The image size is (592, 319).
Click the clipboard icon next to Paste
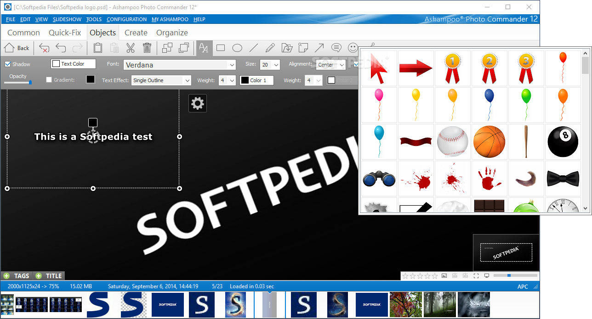pyautogui.click(x=97, y=48)
